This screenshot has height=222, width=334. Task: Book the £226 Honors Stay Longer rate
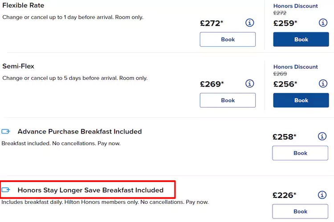pos(300,211)
